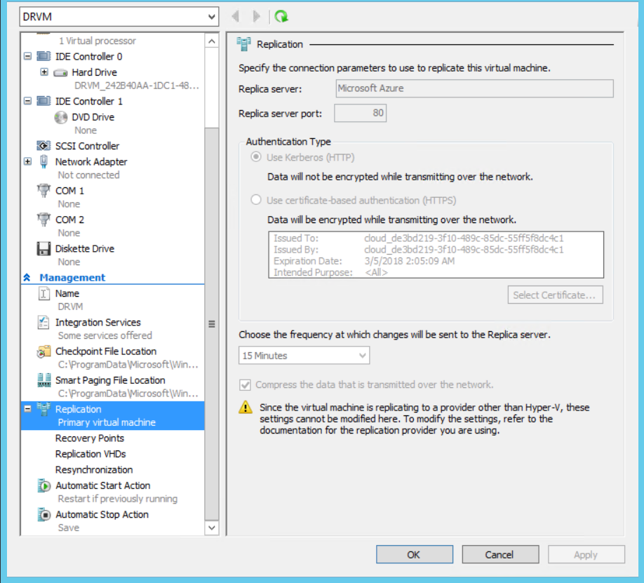
Task: Click the DVD Drive icon
Action: coord(61,117)
